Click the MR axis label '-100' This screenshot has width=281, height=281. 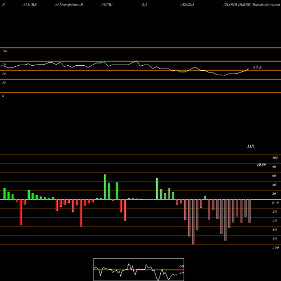[x=275, y=248]
